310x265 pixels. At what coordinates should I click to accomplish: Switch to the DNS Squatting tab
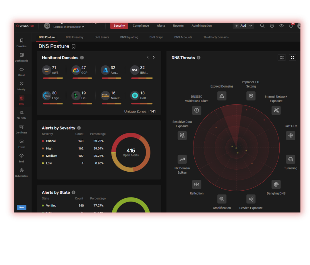click(x=129, y=37)
